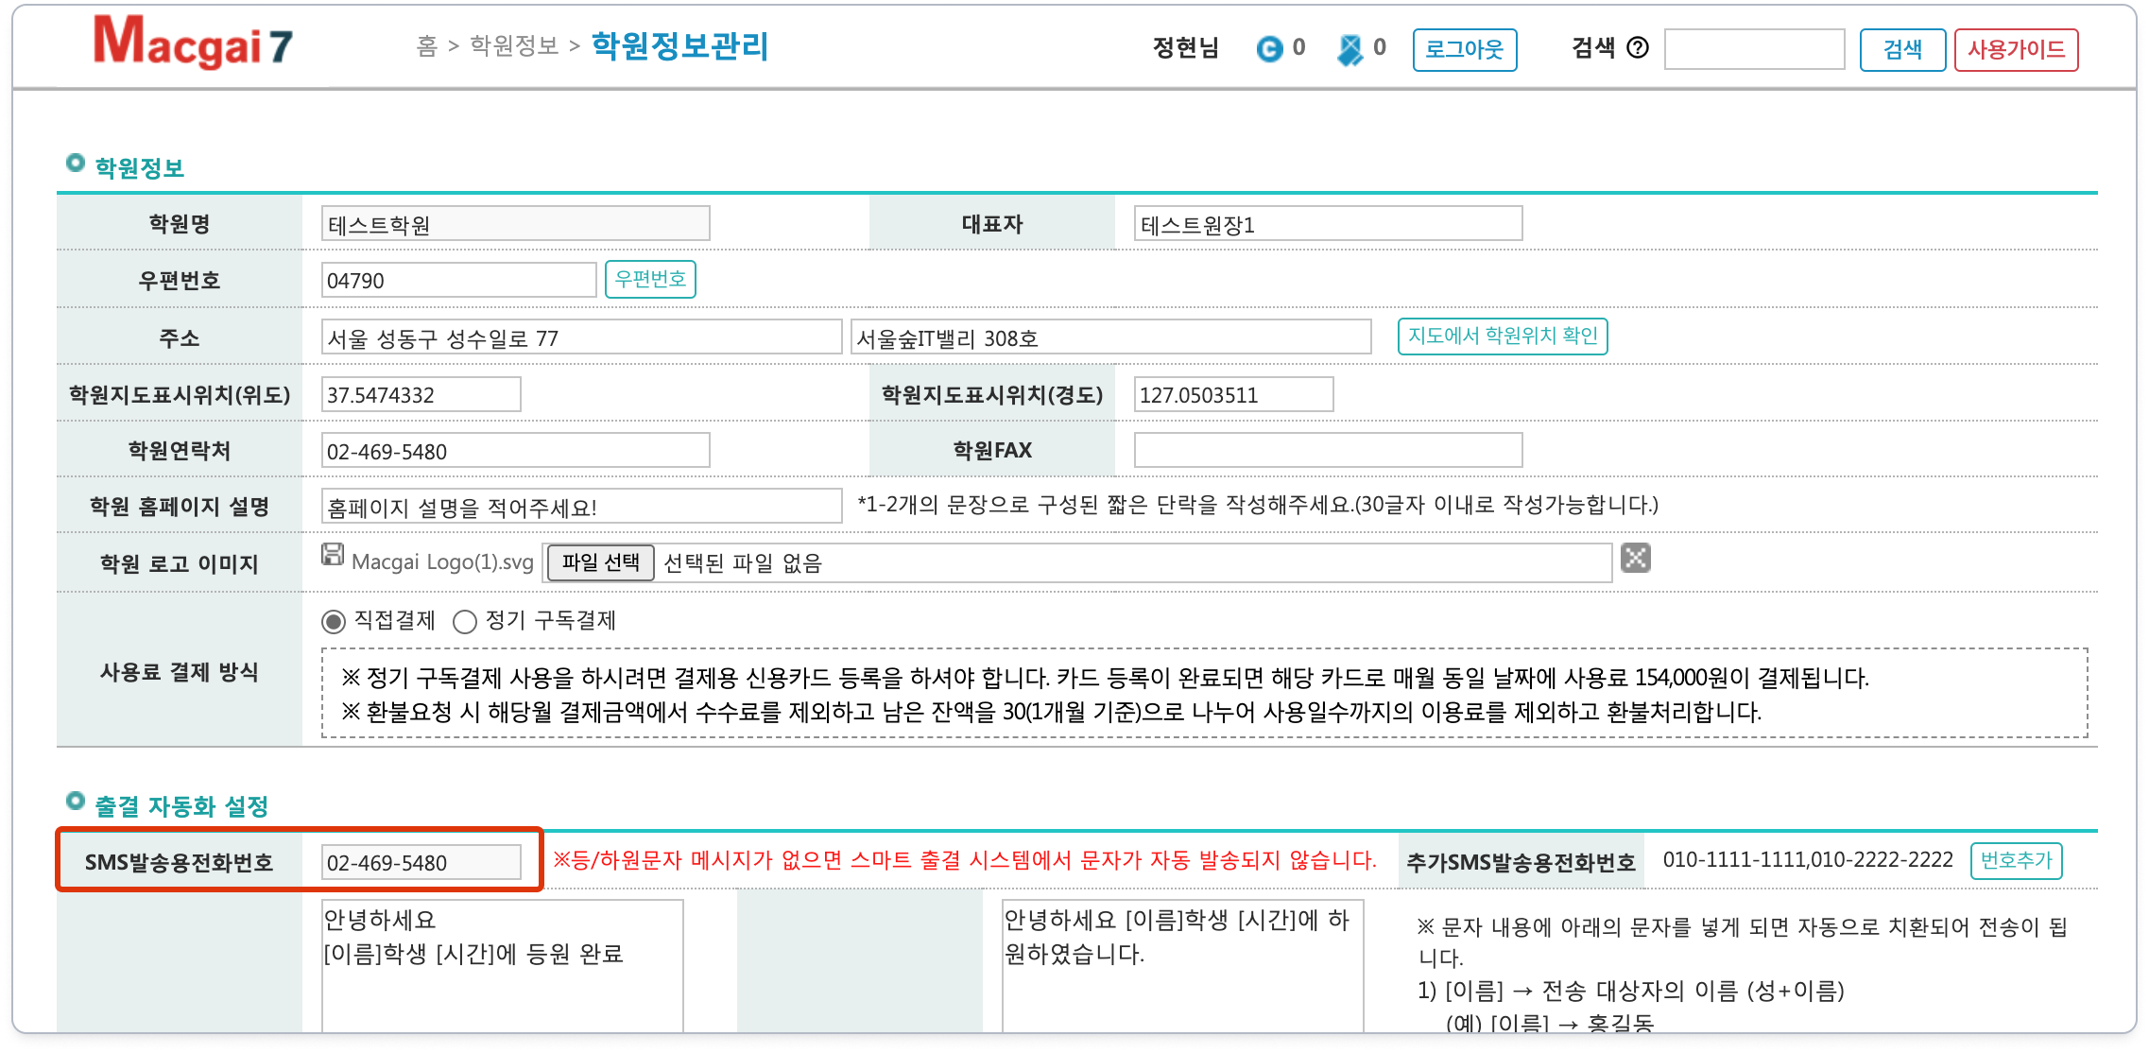This screenshot has height=1053, width=2149.
Task: Select the 정기 구독결제 radio button
Action: [464, 622]
